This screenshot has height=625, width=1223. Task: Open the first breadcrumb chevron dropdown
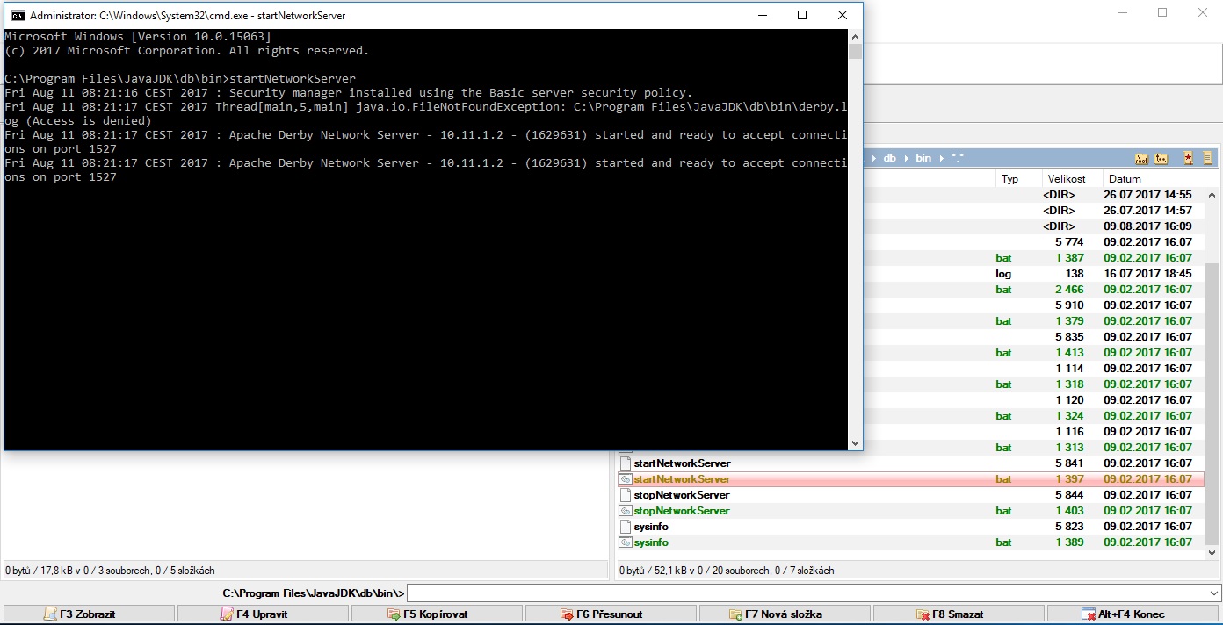(x=873, y=158)
